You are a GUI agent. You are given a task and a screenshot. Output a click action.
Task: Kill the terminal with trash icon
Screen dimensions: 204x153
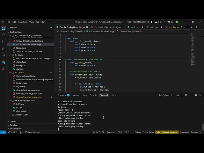click(186, 95)
